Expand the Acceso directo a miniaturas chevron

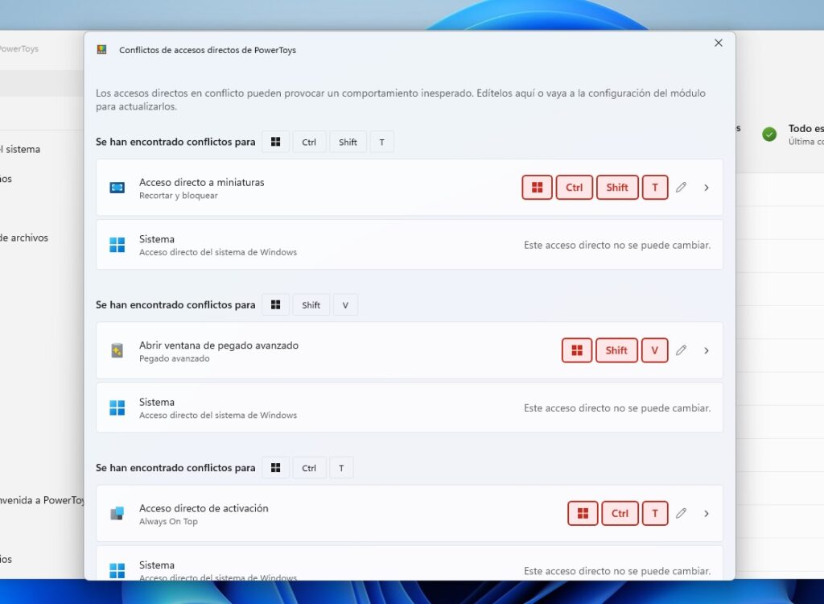coord(707,188)
